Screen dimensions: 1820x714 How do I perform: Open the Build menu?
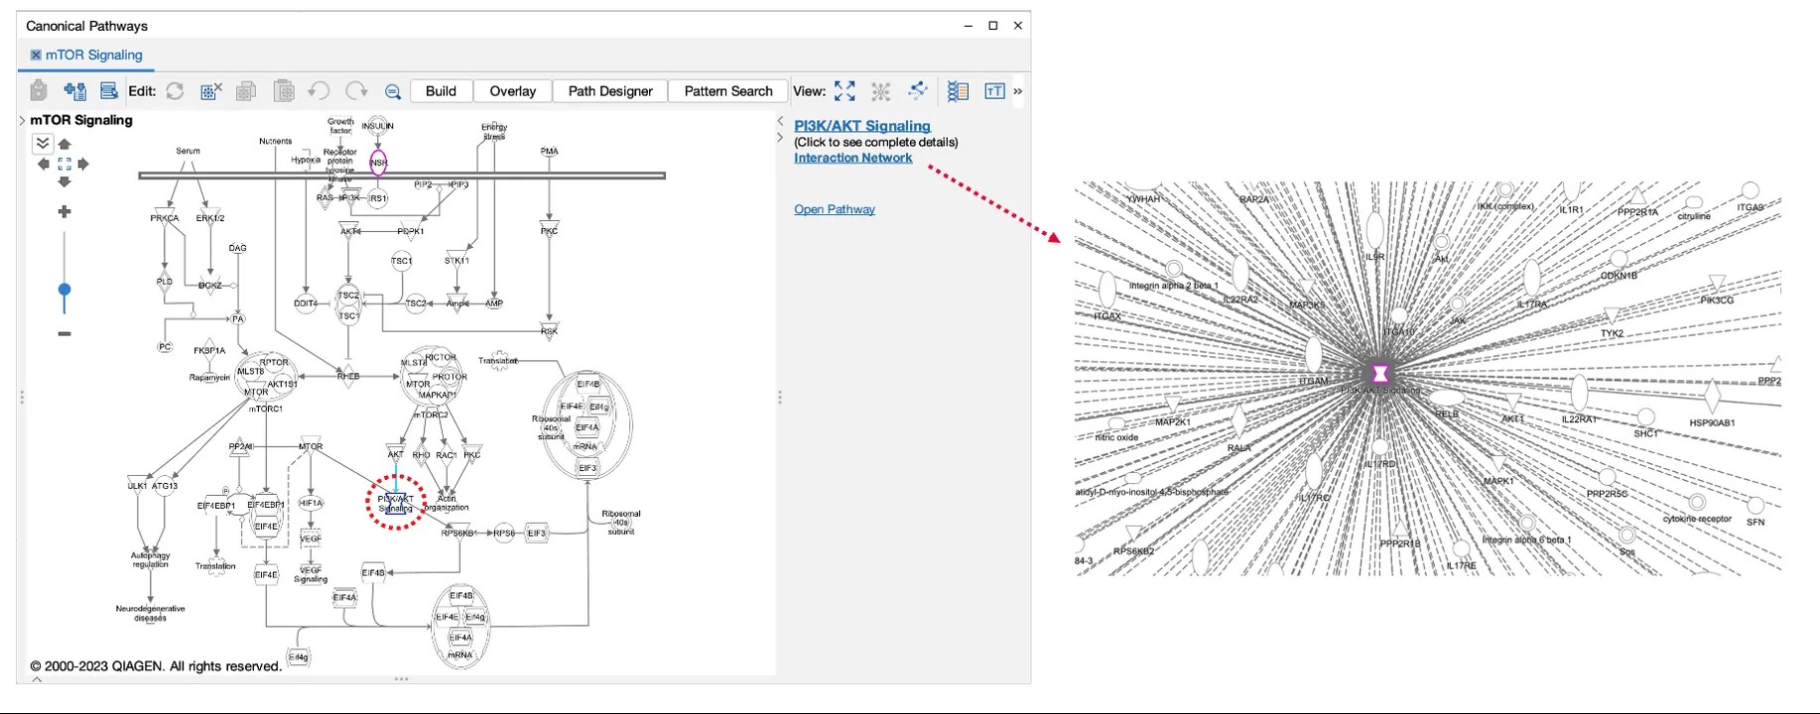pos(441,91)
